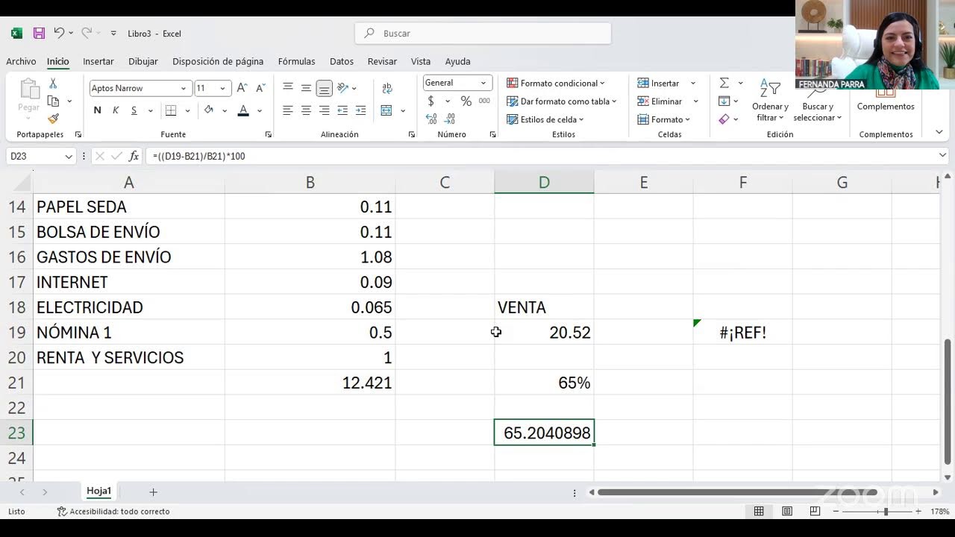
Task: Adjust the zoom slider in status bar
Action: (886, 512)
